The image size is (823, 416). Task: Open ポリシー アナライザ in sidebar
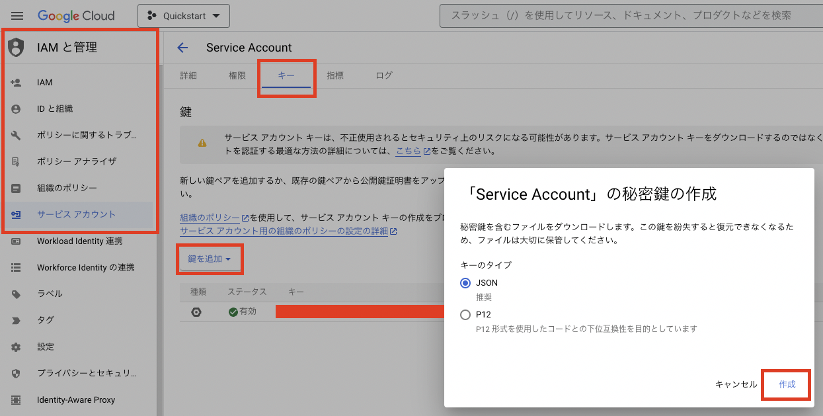(78, 161)
